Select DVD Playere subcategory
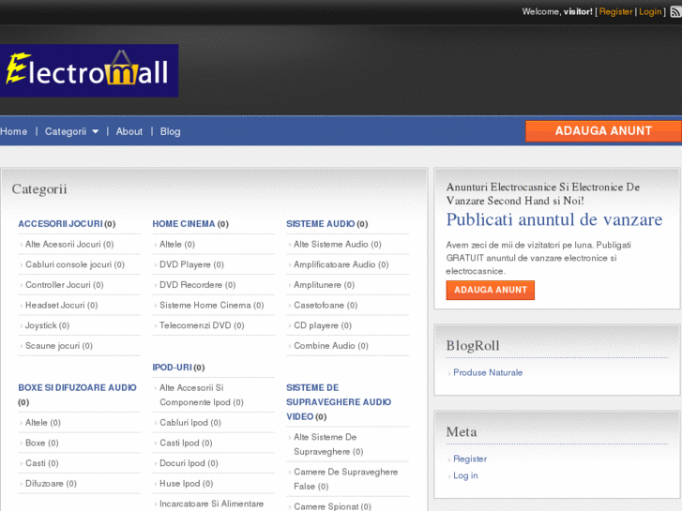The width and height of the screenshot is (682, 511). (185, 264)
